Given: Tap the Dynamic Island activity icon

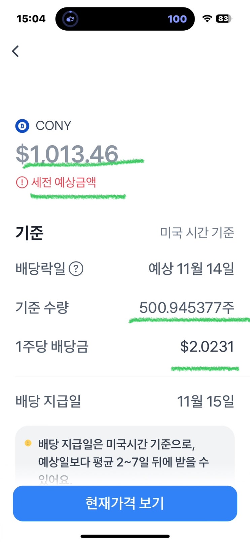Looking at the screenshot, I should [70, 19].
